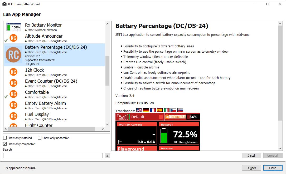Click the Tx signal strength icon in preview

123,117
